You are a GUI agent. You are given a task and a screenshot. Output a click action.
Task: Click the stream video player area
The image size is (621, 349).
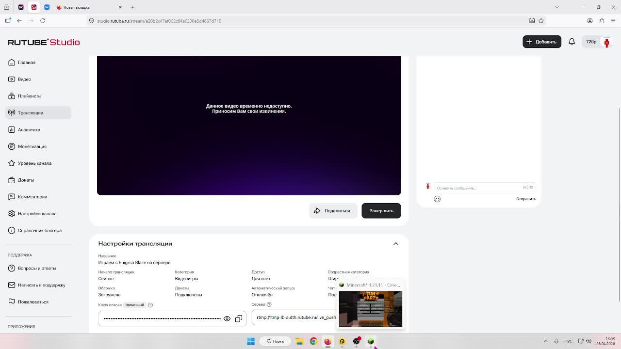(x=249, y=126)
